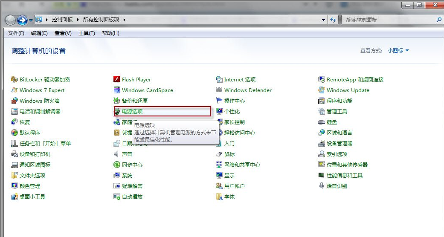Open the 小图标 view mode dropdown
The image size is (444, 237).
398,51
